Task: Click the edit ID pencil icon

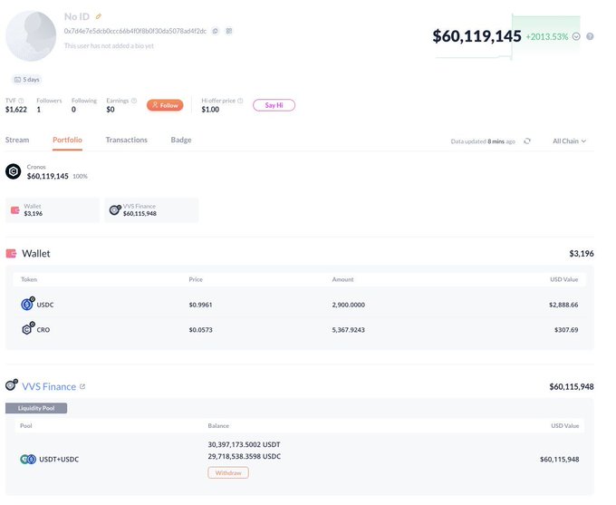Action: click(x=99, y=16)
